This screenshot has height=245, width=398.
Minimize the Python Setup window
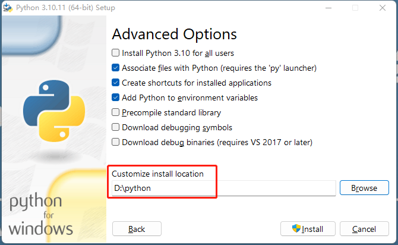click(328, 8)
